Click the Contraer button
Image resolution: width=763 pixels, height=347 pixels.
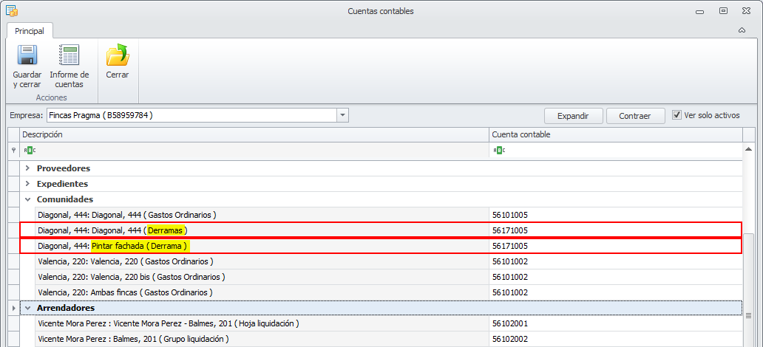click(635, 116)
